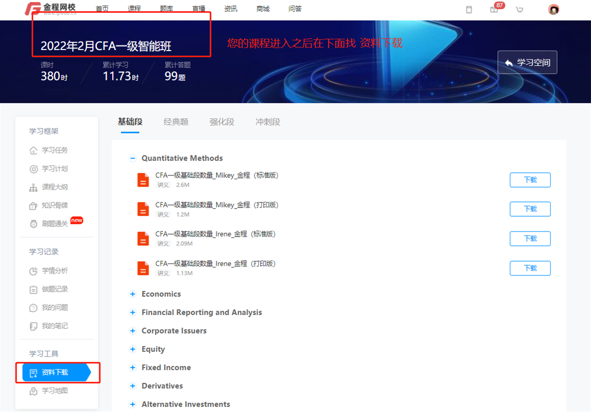Image resolution: width=591 pixels, height=412 pixels.
Task: Select 资料下载 in the sidebar
Action: pyautogui.click(x=57, y=373)
